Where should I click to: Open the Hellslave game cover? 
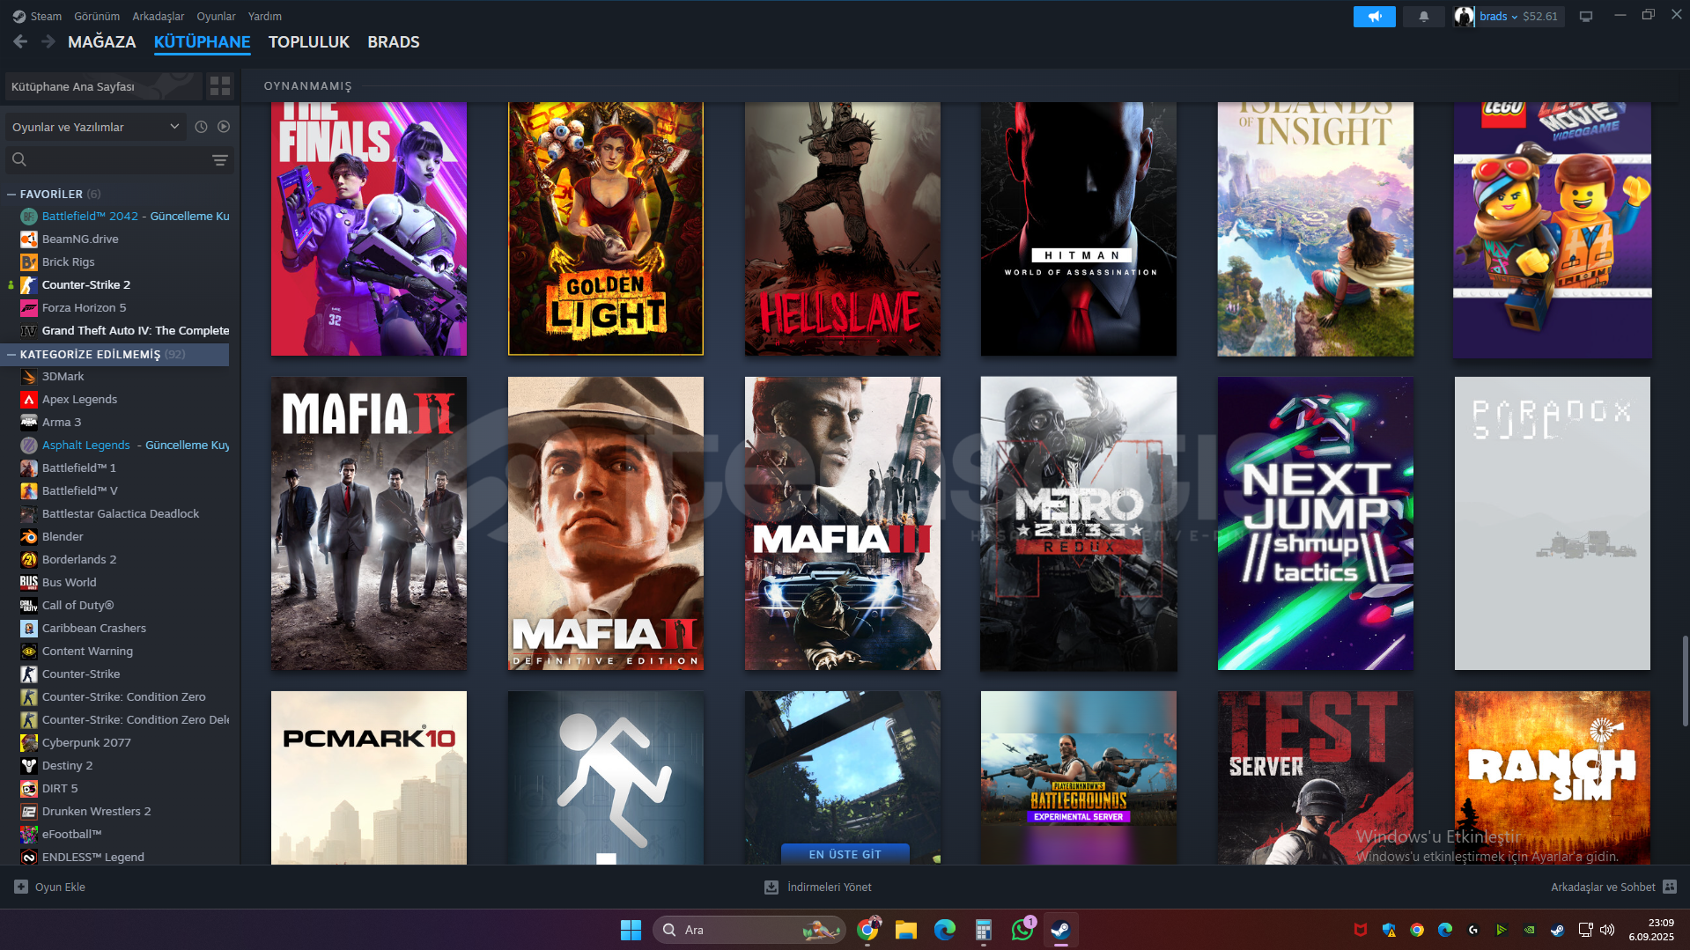(x=843, y=229)
